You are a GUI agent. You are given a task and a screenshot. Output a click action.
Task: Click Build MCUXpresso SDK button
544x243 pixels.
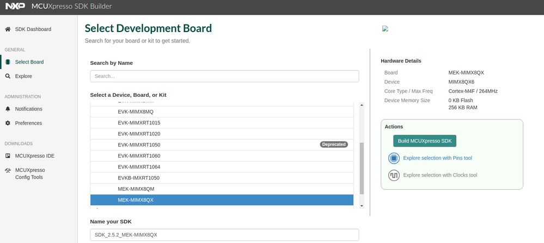click(x=425, y=141)
